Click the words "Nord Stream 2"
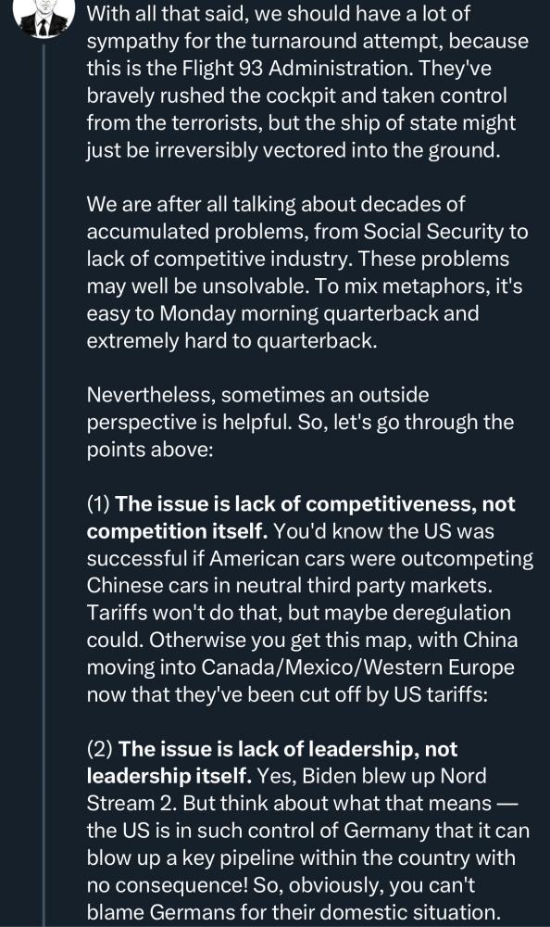 (x=286, y=790)
